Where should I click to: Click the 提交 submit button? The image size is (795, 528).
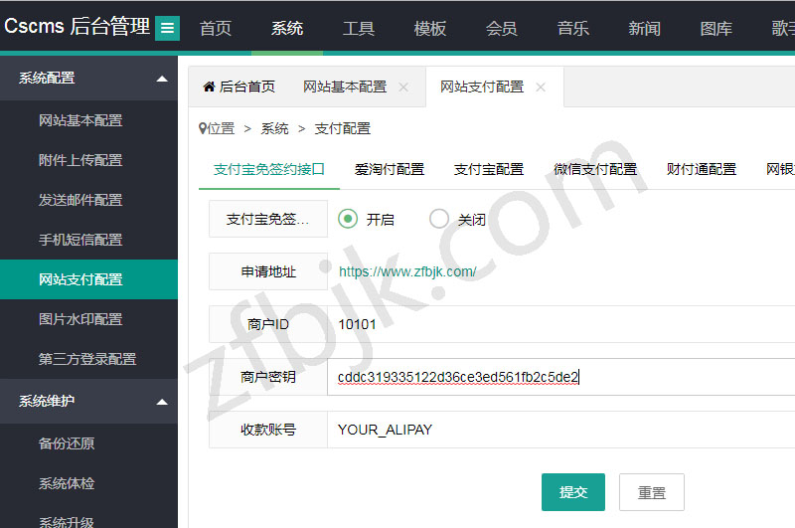click(x=573, y=492)
